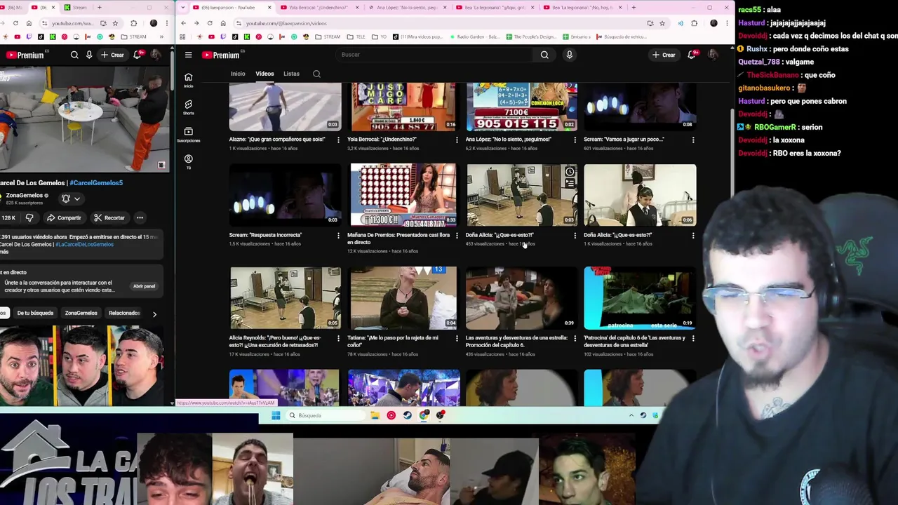Switch to Listas tab on channel page

click(291, 74)
